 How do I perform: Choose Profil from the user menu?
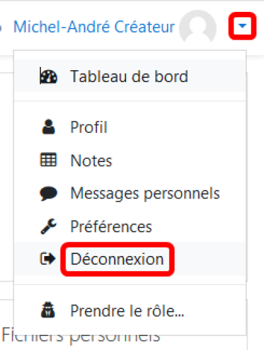pos(130,127)
